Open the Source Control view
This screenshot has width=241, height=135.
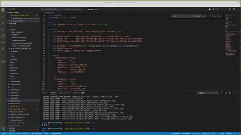coord(3,23)
